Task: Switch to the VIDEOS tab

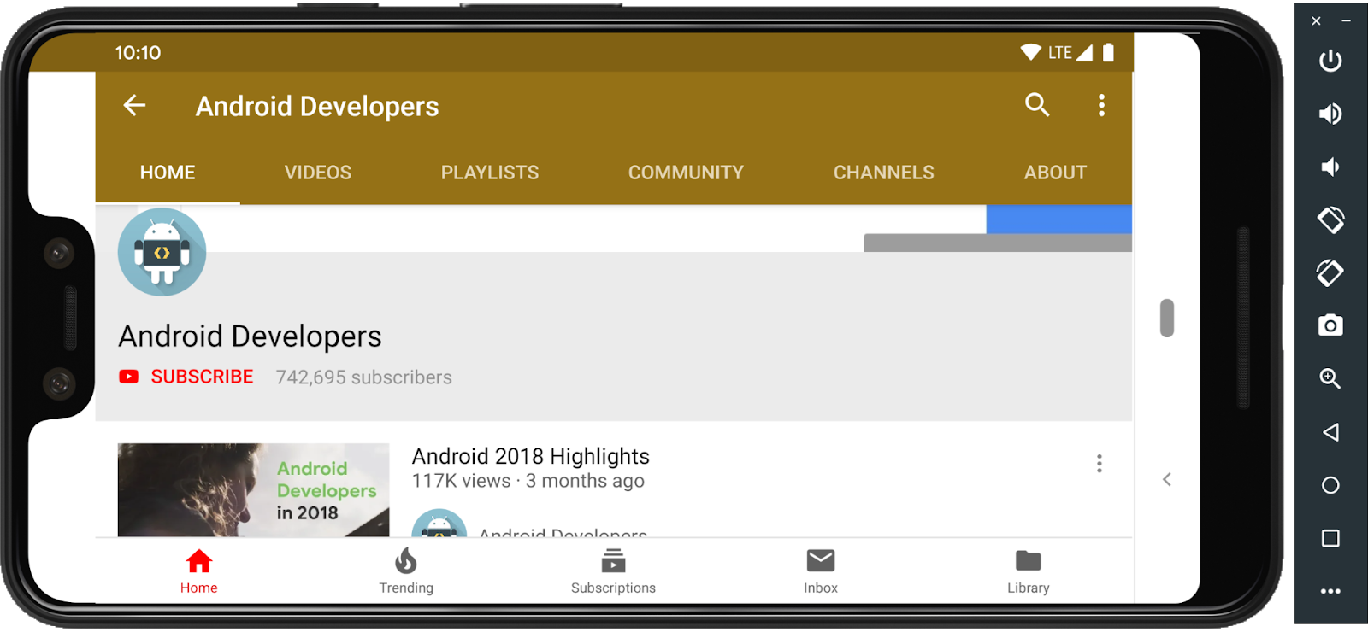Action: [x=318, y=173]
